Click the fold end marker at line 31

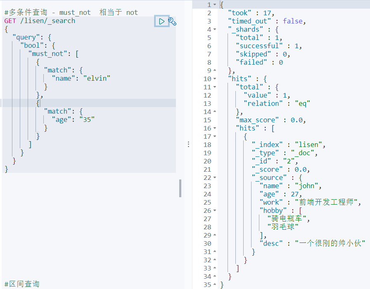pos(215,252)
